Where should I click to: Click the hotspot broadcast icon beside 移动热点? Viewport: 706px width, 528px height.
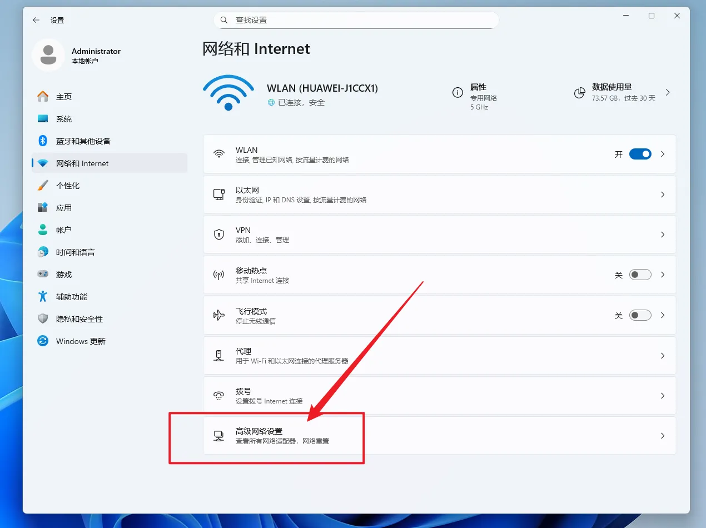point(219,275)
